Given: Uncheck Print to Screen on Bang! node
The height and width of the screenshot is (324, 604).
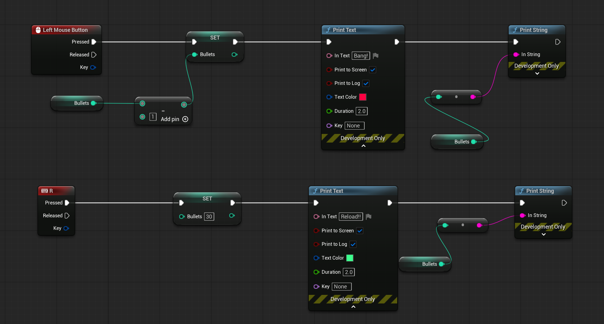Looking at the screenshot, I should coord(373,70).
